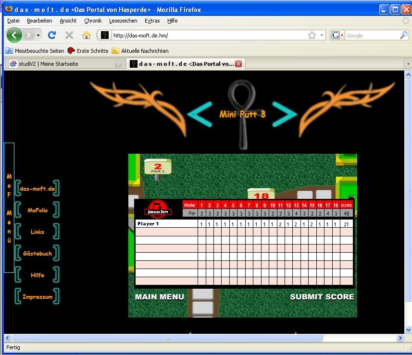The height and width of the screenshot is (355, 412).
Task: Open the back/forward history dropdown arrow
Action: click(38, 35)
